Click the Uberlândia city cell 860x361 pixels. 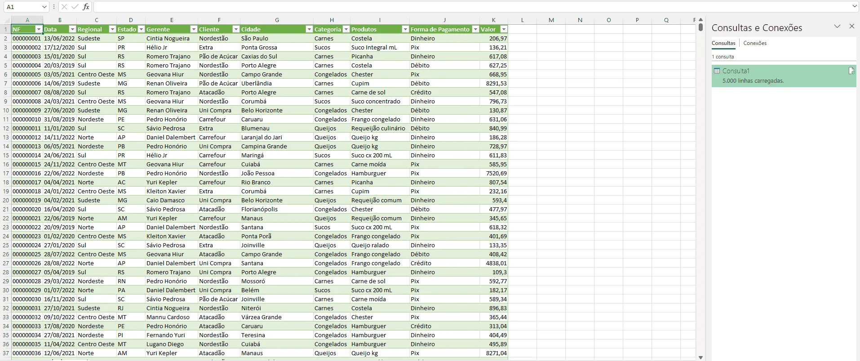(x=277, y=83)
